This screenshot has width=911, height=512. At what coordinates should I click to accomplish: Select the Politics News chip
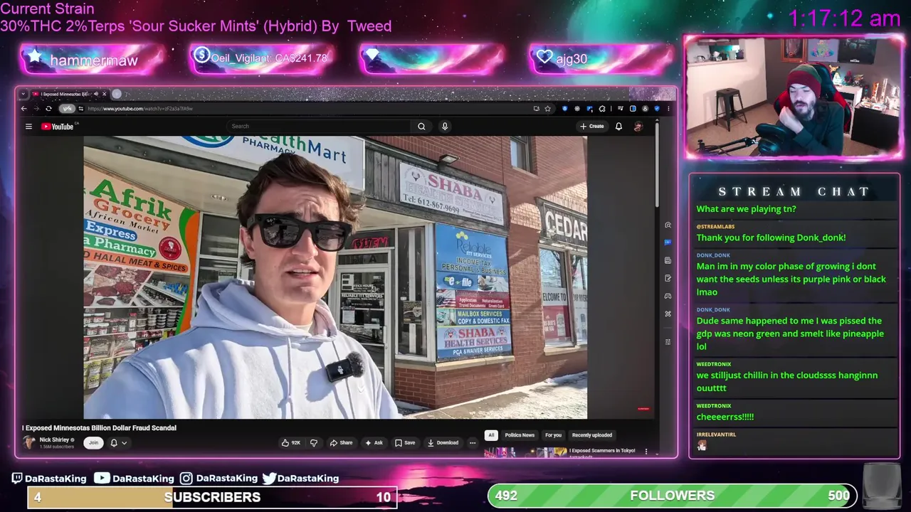[x=520, y=435]
